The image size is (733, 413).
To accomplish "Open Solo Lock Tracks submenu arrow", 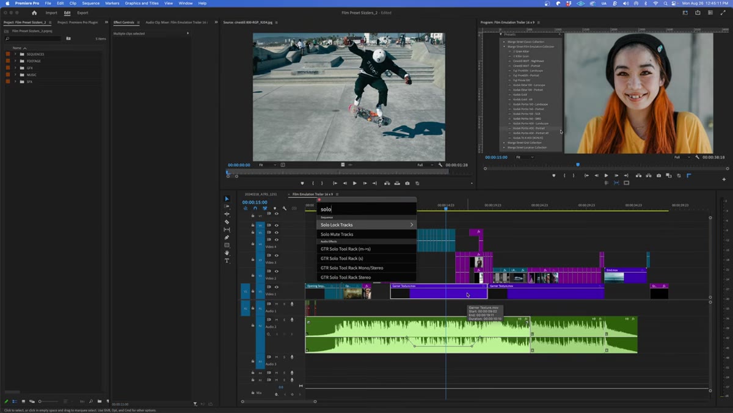I will pyautogui.click(x=412, y=225).
